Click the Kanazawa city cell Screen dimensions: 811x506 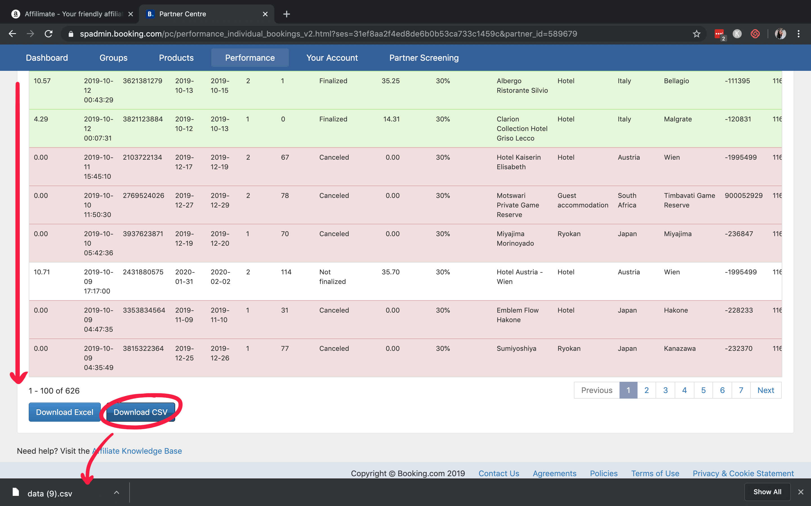point(679,348)
